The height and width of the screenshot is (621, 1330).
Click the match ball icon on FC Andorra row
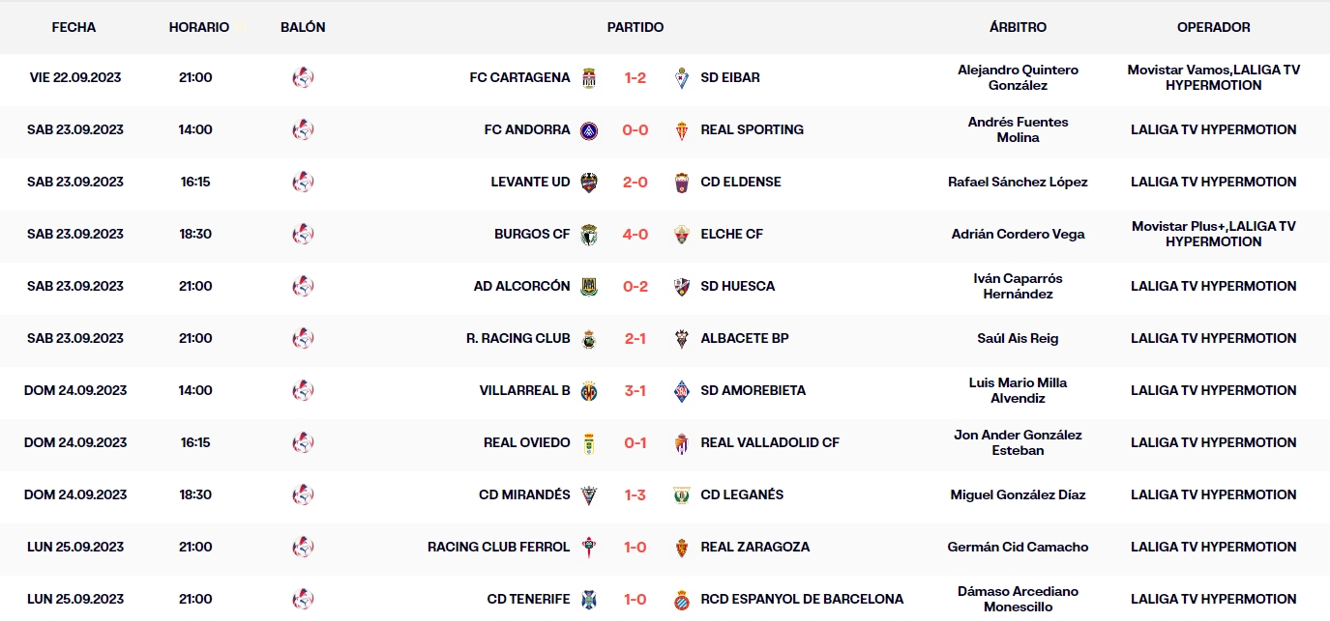coord(303,129)
